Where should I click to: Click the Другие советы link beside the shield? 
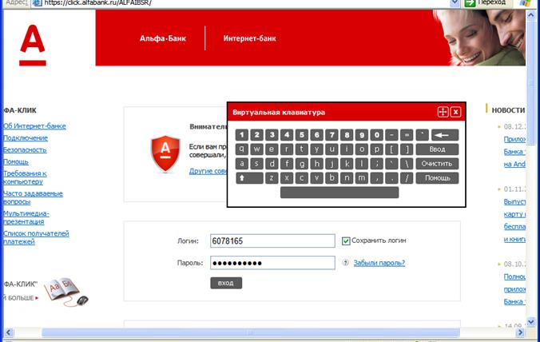tap(208, 171)
